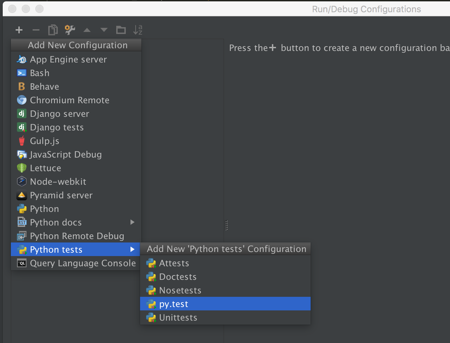Select the plain Python configuration
Image resolution: width=450 pixels, height=343 pixels.
[x=76, y=209]
